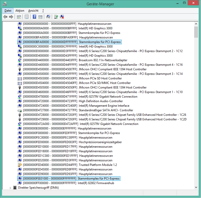Select Hauptplatinenressourcen at 0000000000000000 - 0000000000000FFF
This screenshot has width=201, height=198.
[x=67, y=24]
